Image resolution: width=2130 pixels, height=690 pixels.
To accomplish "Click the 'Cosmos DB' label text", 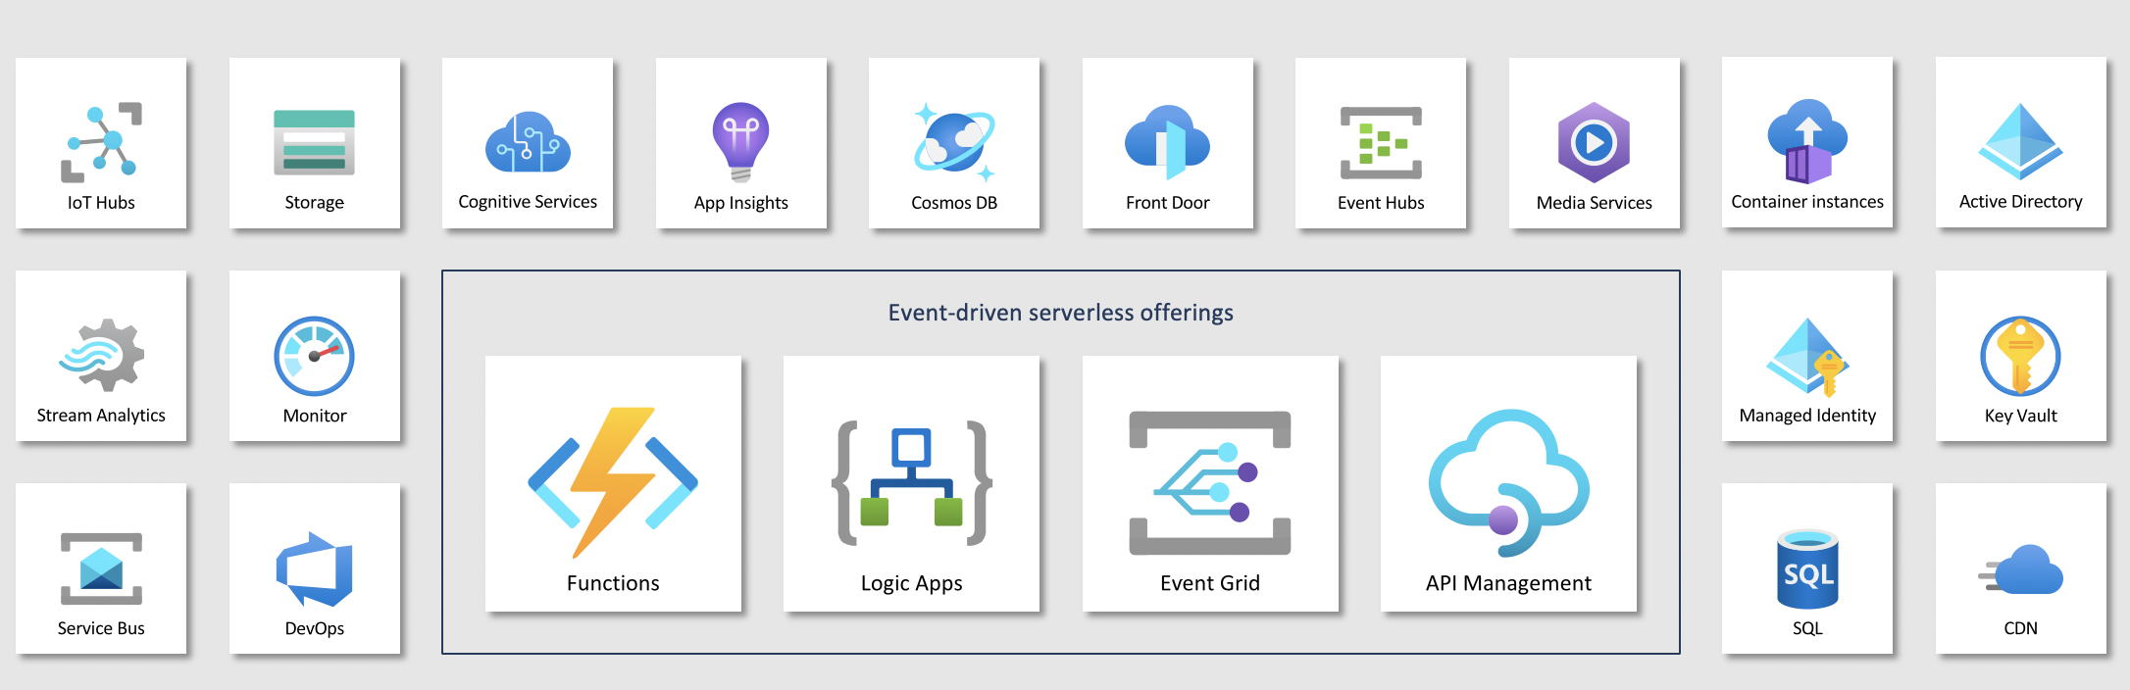I will (x=954, y=203).
